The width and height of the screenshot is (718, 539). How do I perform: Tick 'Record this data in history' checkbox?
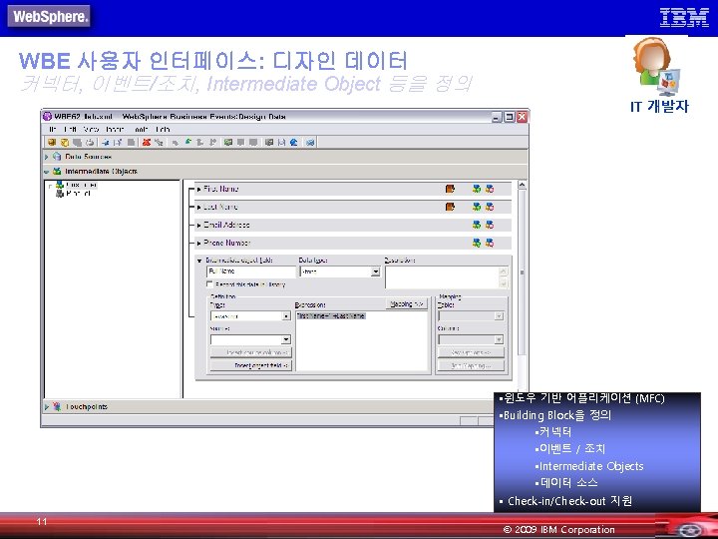(x=210, y=284)
